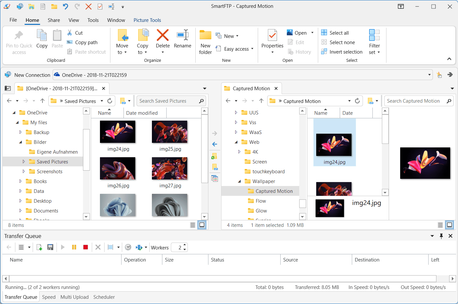The image size is (458, 304).
Task: Click Select none in ribbon
Action: coord(338,42)
